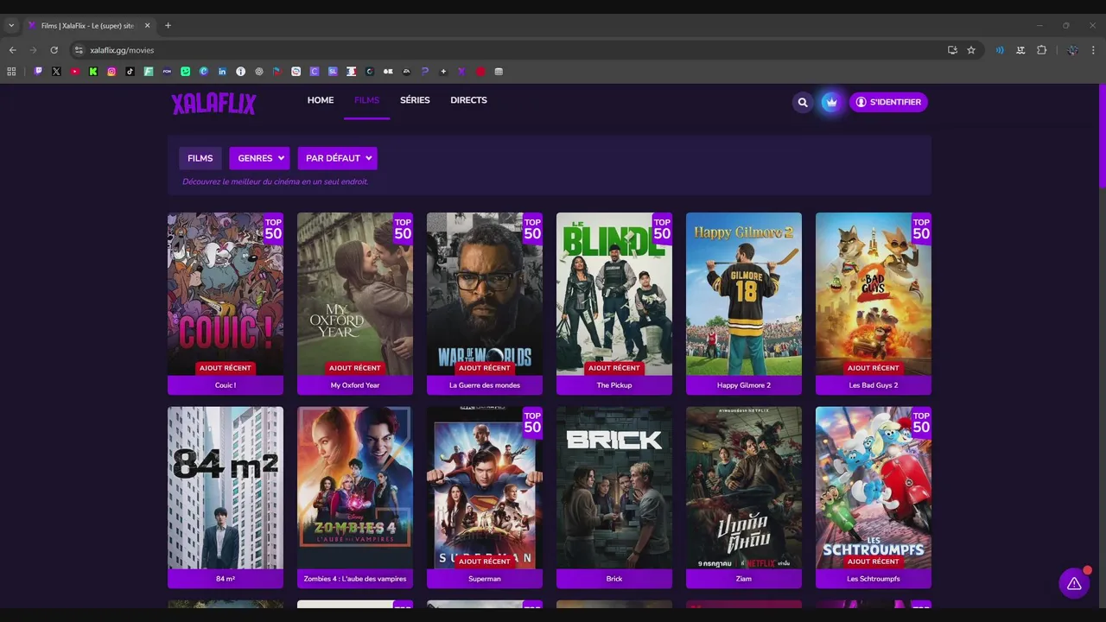
Task: Open the La Guerre des mondes title link
Action: (x=485, y=385)
